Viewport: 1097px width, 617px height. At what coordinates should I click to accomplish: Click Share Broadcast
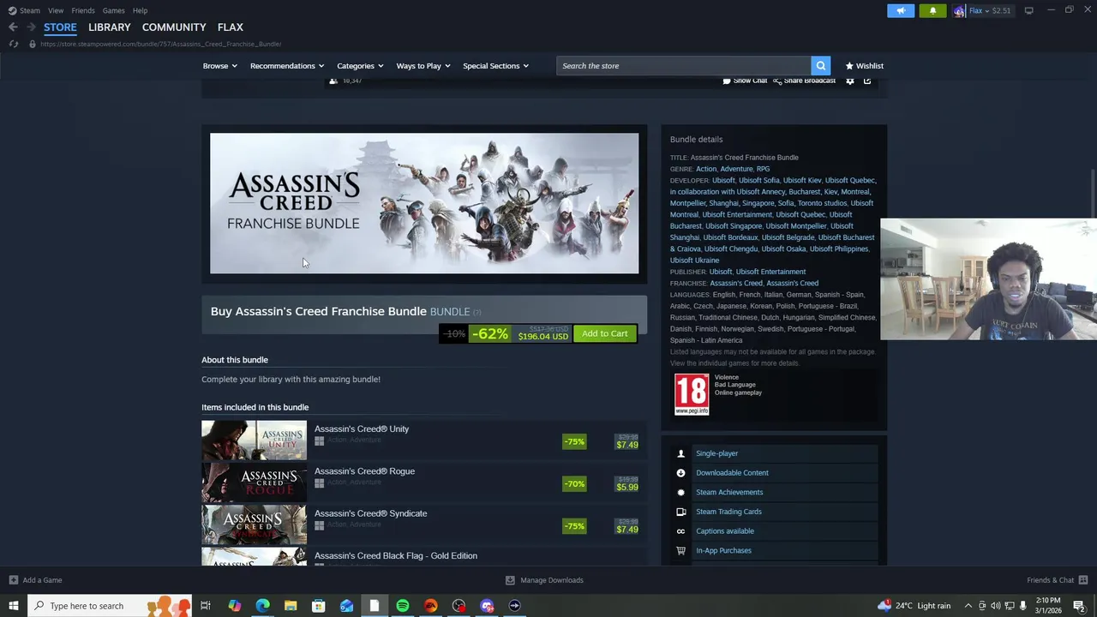[804, 81]
